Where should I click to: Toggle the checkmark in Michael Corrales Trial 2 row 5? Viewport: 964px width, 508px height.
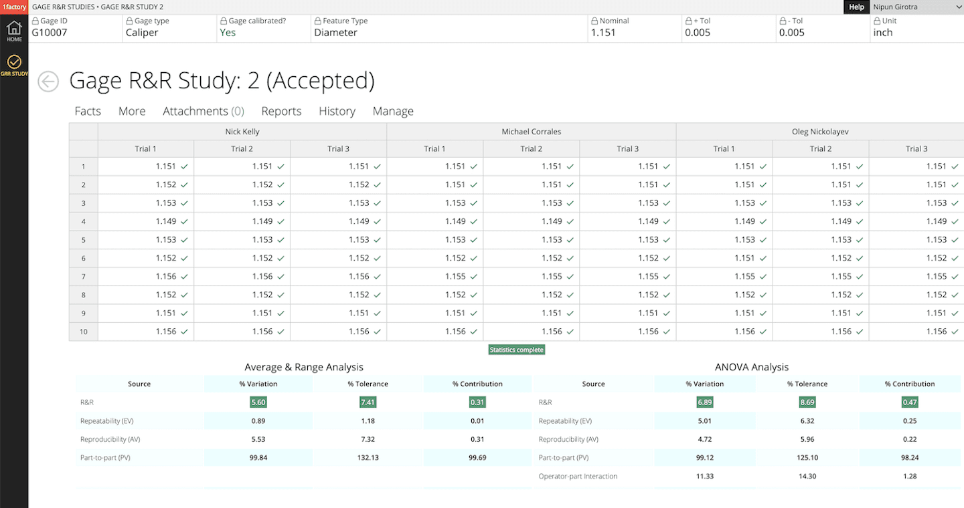click(570, 239)
